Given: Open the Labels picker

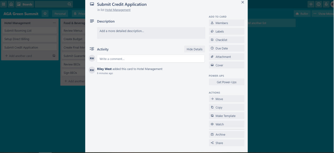Looking at the screenshot, I should click(x=227, y=32).
